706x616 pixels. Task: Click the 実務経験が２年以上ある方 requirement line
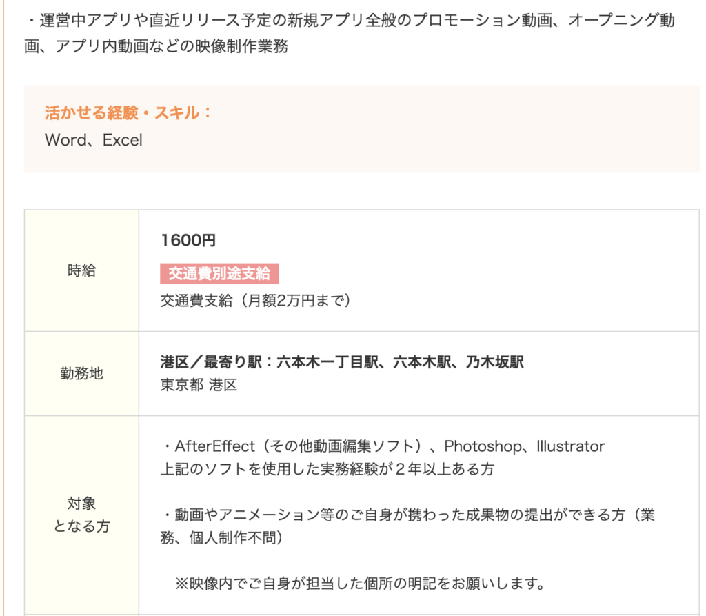(327, 469)
